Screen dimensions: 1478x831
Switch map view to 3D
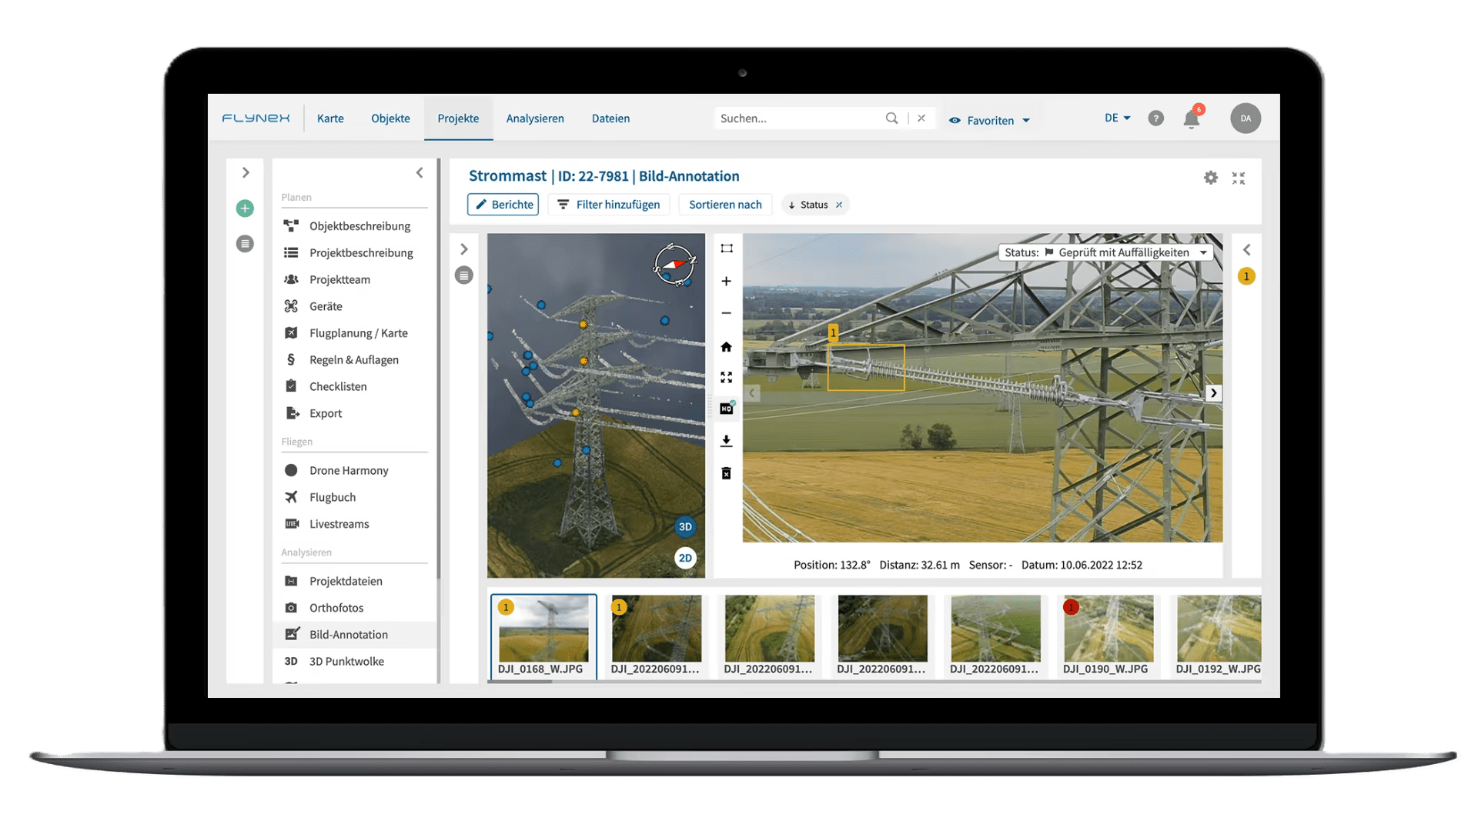click(684, 527)
